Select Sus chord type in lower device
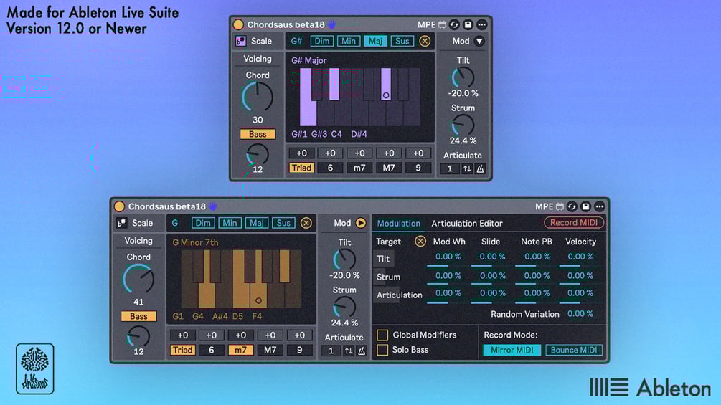The image size is (721, 405). click(283, 223)
